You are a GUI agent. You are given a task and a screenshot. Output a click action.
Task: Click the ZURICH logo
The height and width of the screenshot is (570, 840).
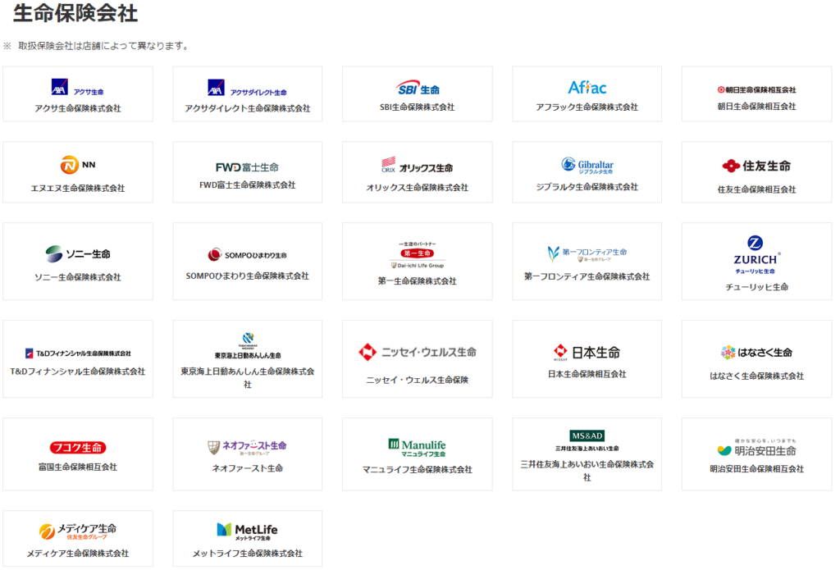point(756,255)
